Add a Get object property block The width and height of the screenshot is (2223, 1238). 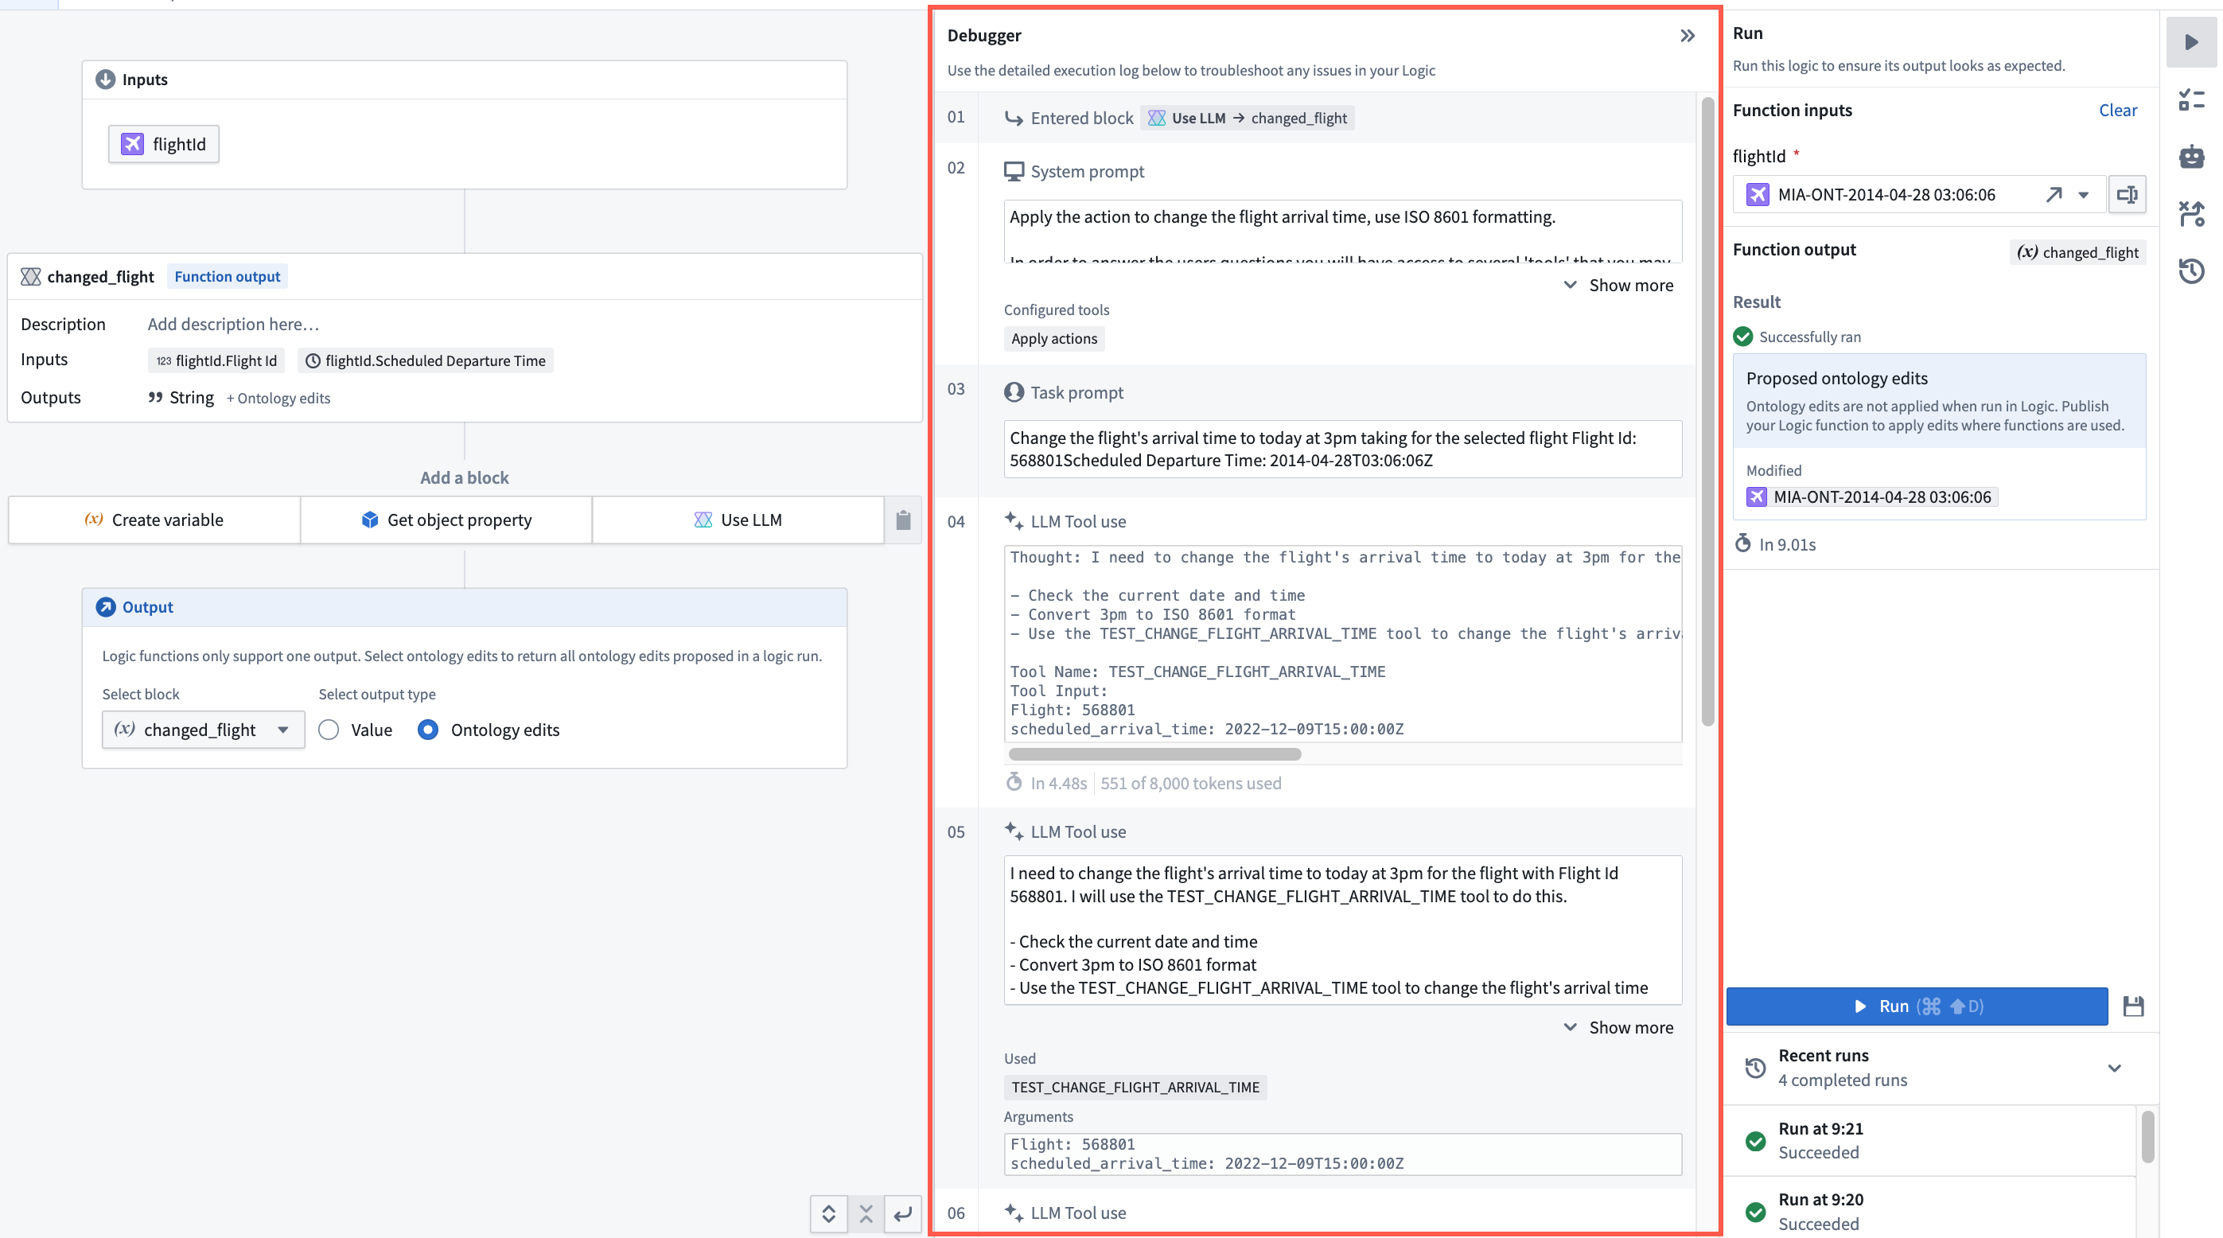coord(446,520)
